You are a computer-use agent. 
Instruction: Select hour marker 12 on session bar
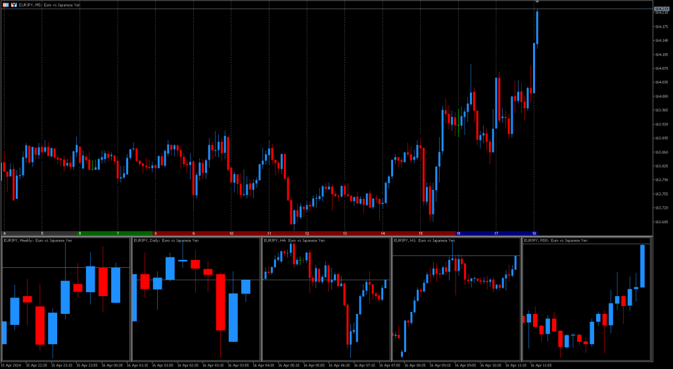point(307,233)
